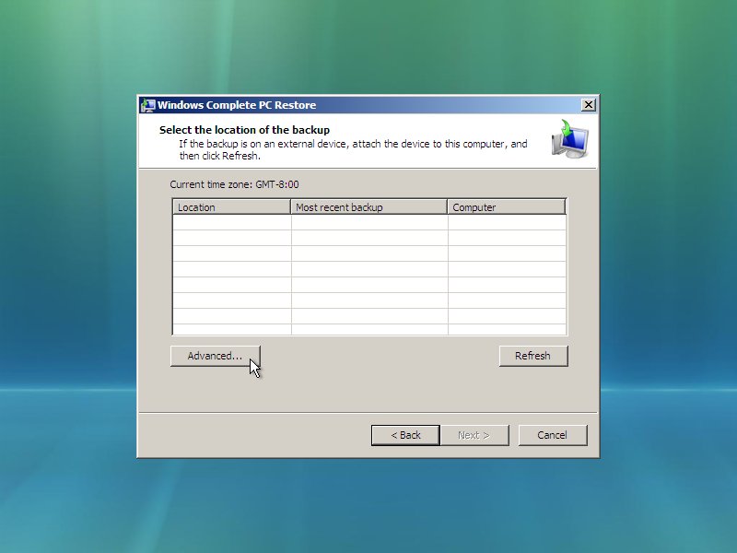Go to the previous step with < Back

click(405, 435)
